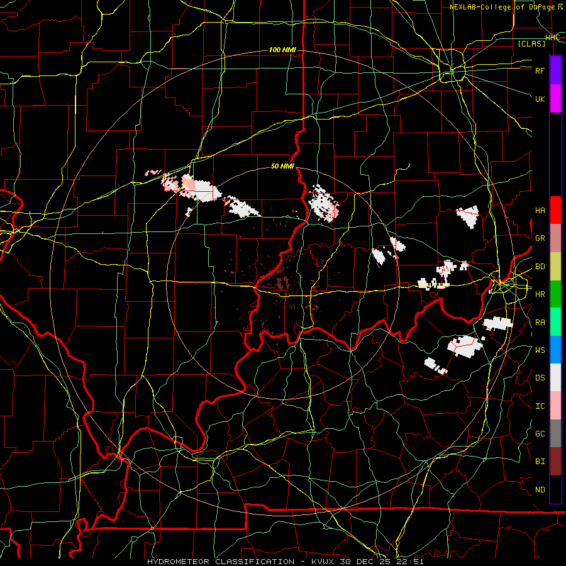Select the dark green HR legend swatch

click(555, 294)
